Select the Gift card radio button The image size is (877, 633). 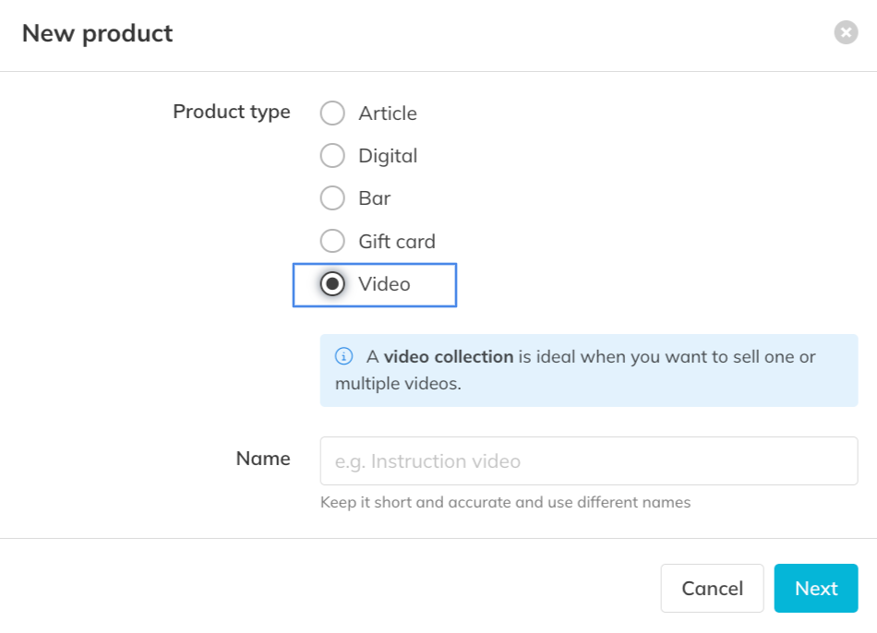(x=332, y=242)
